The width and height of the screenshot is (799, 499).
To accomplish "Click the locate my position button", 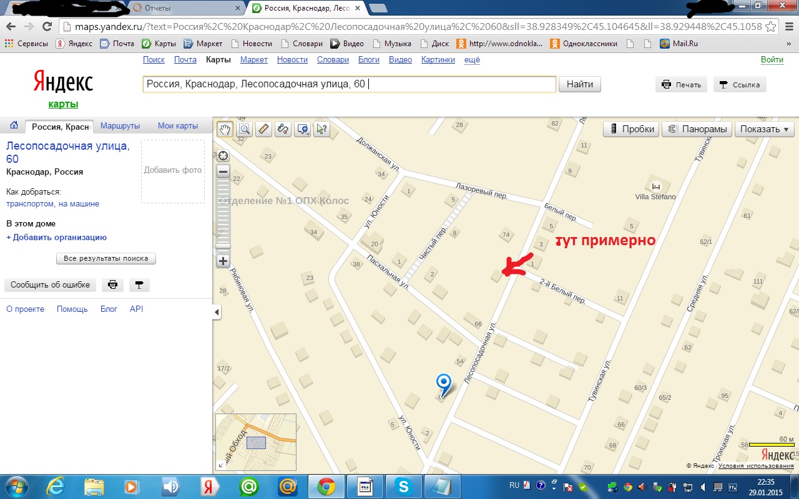I will (223, 156).
